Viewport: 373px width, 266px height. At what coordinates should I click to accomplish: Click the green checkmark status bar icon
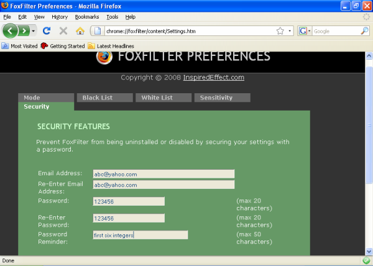[366, 261]
